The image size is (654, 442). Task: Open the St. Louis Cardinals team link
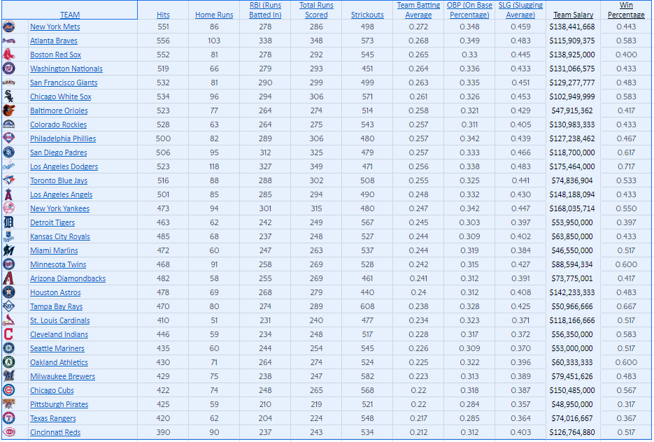coord(59,320)
